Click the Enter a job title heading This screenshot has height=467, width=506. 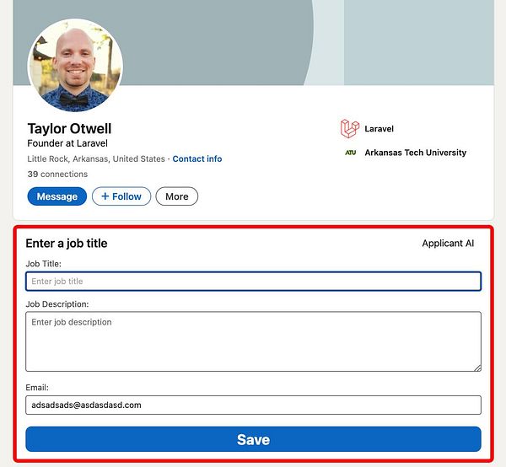point(67,243)
